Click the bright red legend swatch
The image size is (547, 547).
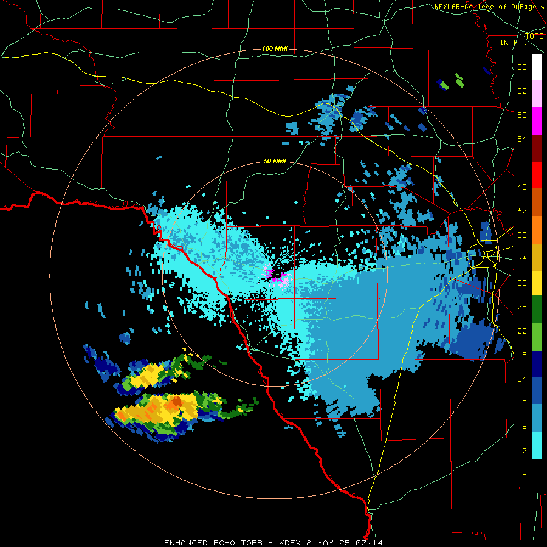pyautogui.click(x=537, y=175)
